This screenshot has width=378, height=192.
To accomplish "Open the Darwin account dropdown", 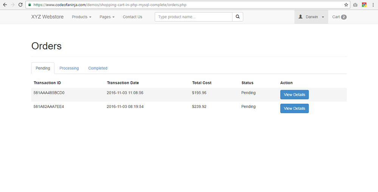I will (x=311, y=17).
